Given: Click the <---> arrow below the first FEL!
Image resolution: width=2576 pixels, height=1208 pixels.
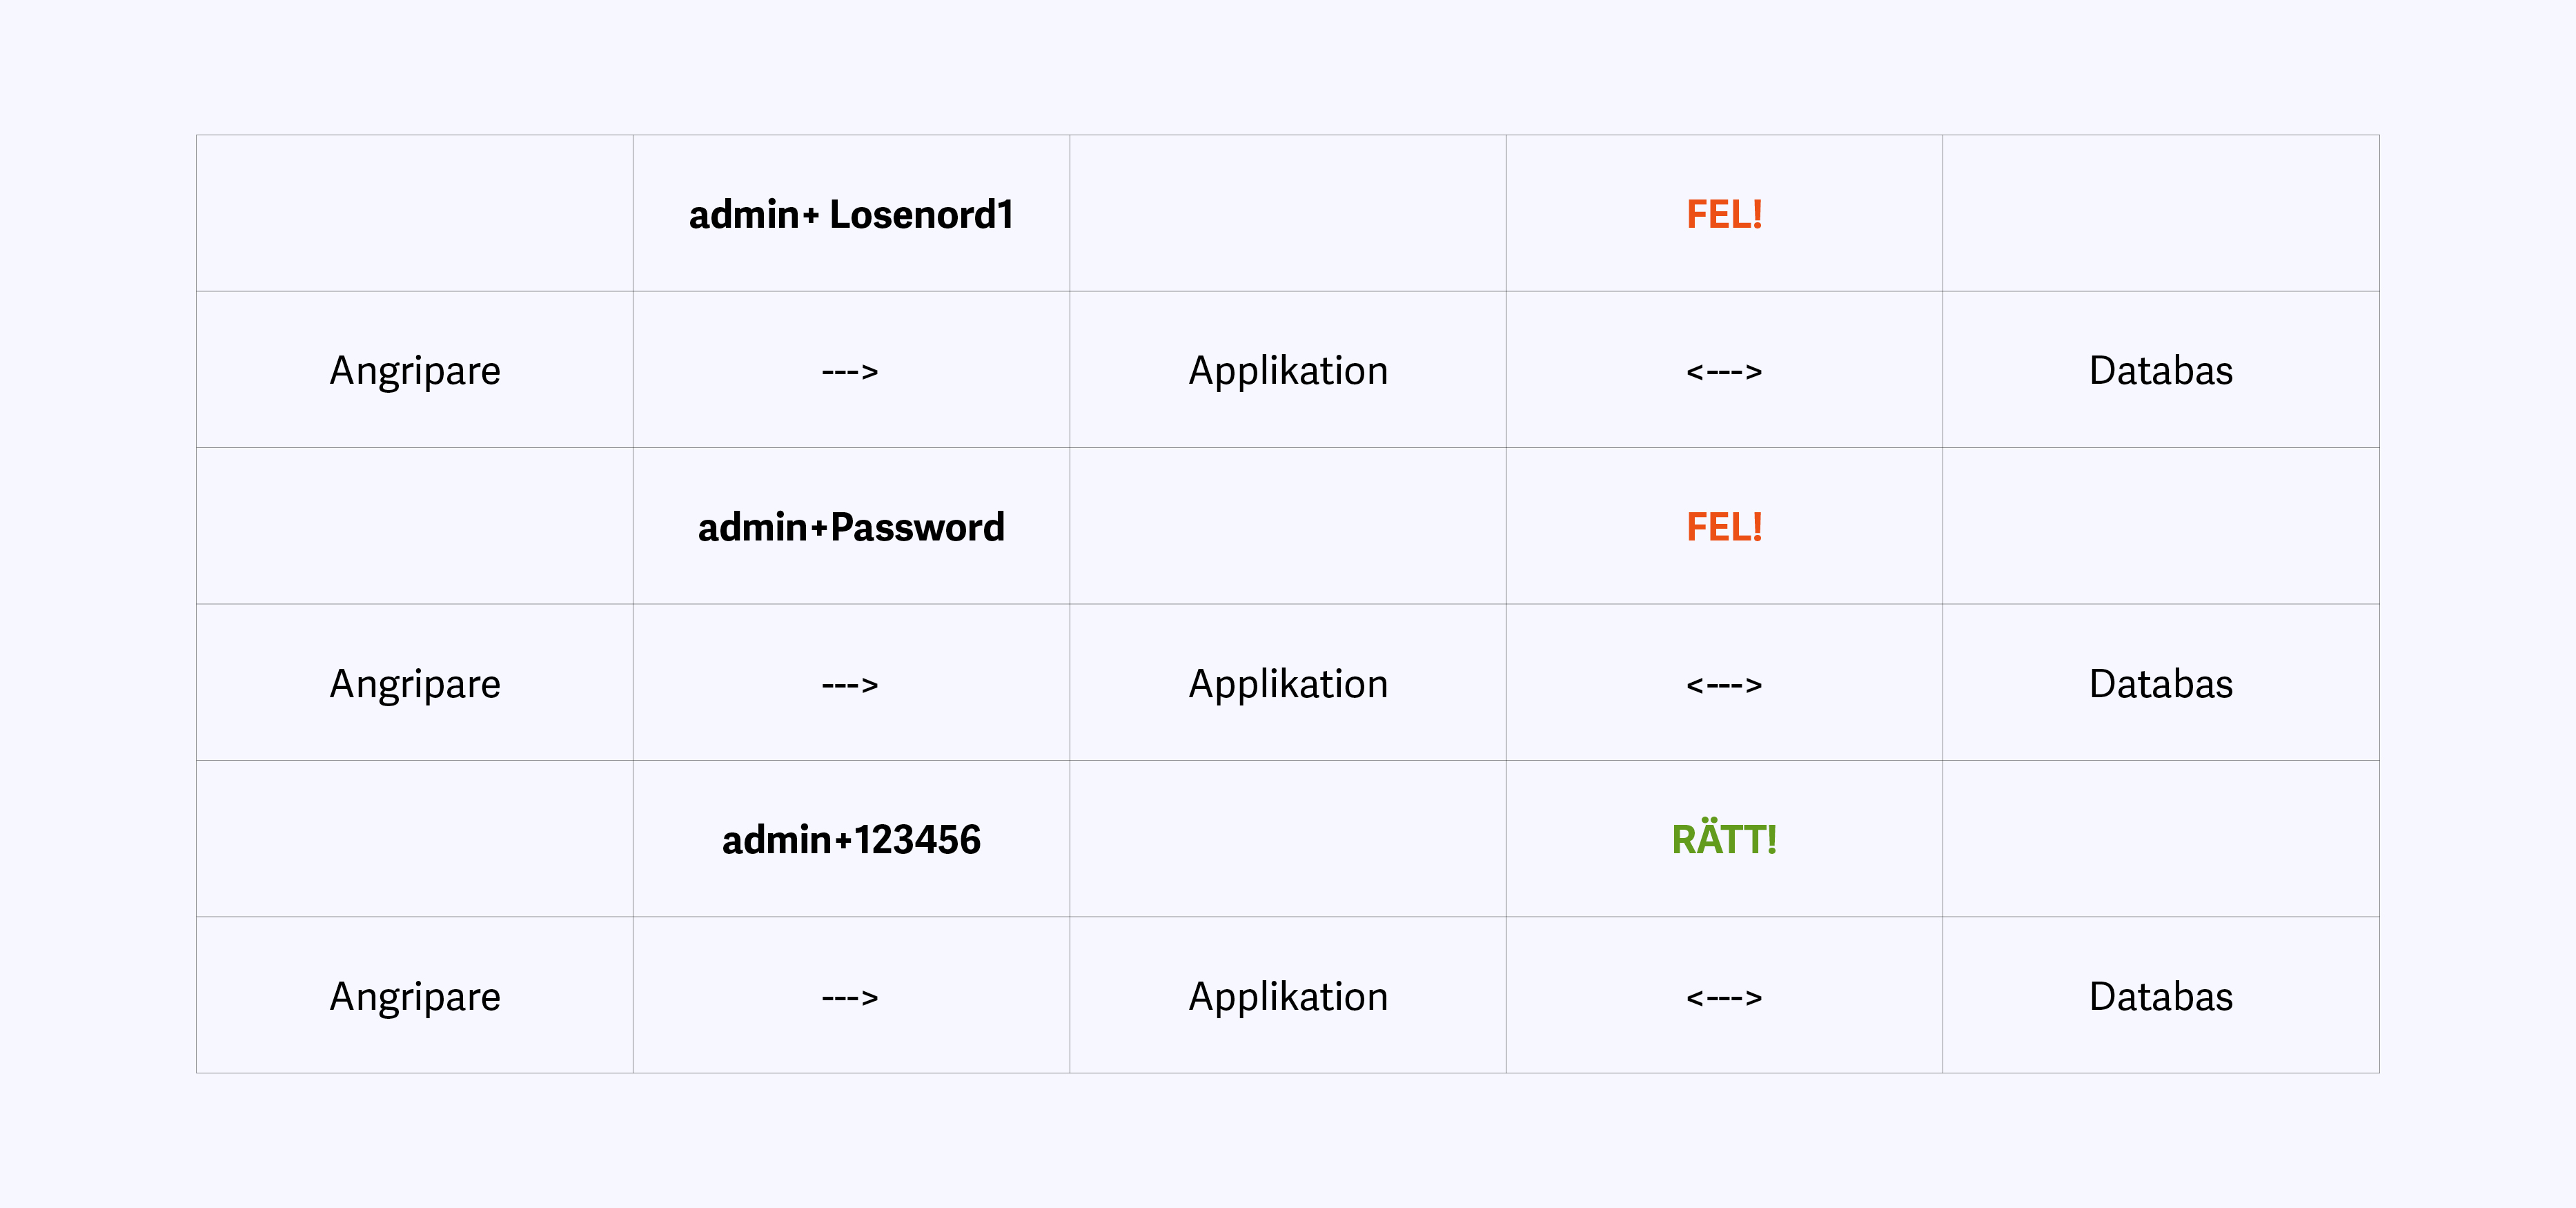Looking at the screenshot, I should pyautogui.click(x=1724, y=372).
